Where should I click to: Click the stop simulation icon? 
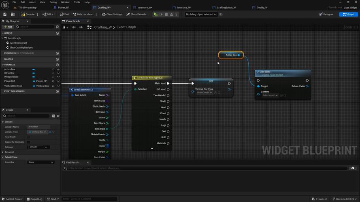166,14
